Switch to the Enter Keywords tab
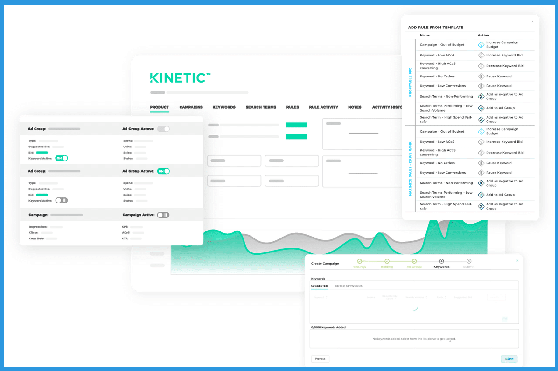 [349, 286]
